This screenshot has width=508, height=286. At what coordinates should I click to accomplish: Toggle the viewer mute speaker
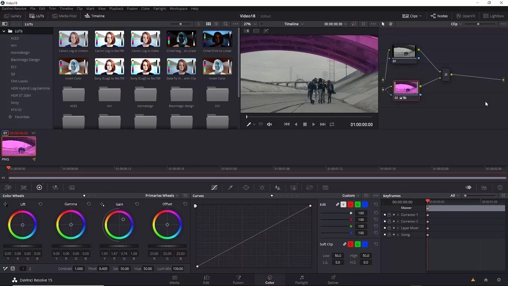tap(269, 124)
